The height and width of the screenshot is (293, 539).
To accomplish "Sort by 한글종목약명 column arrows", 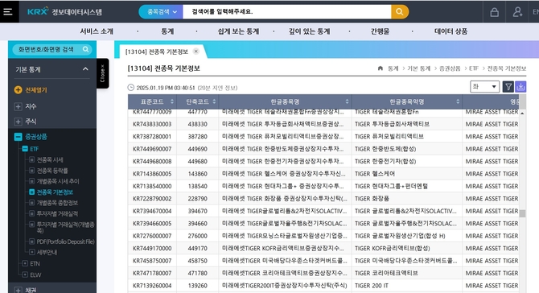I will tap(458, 101).
